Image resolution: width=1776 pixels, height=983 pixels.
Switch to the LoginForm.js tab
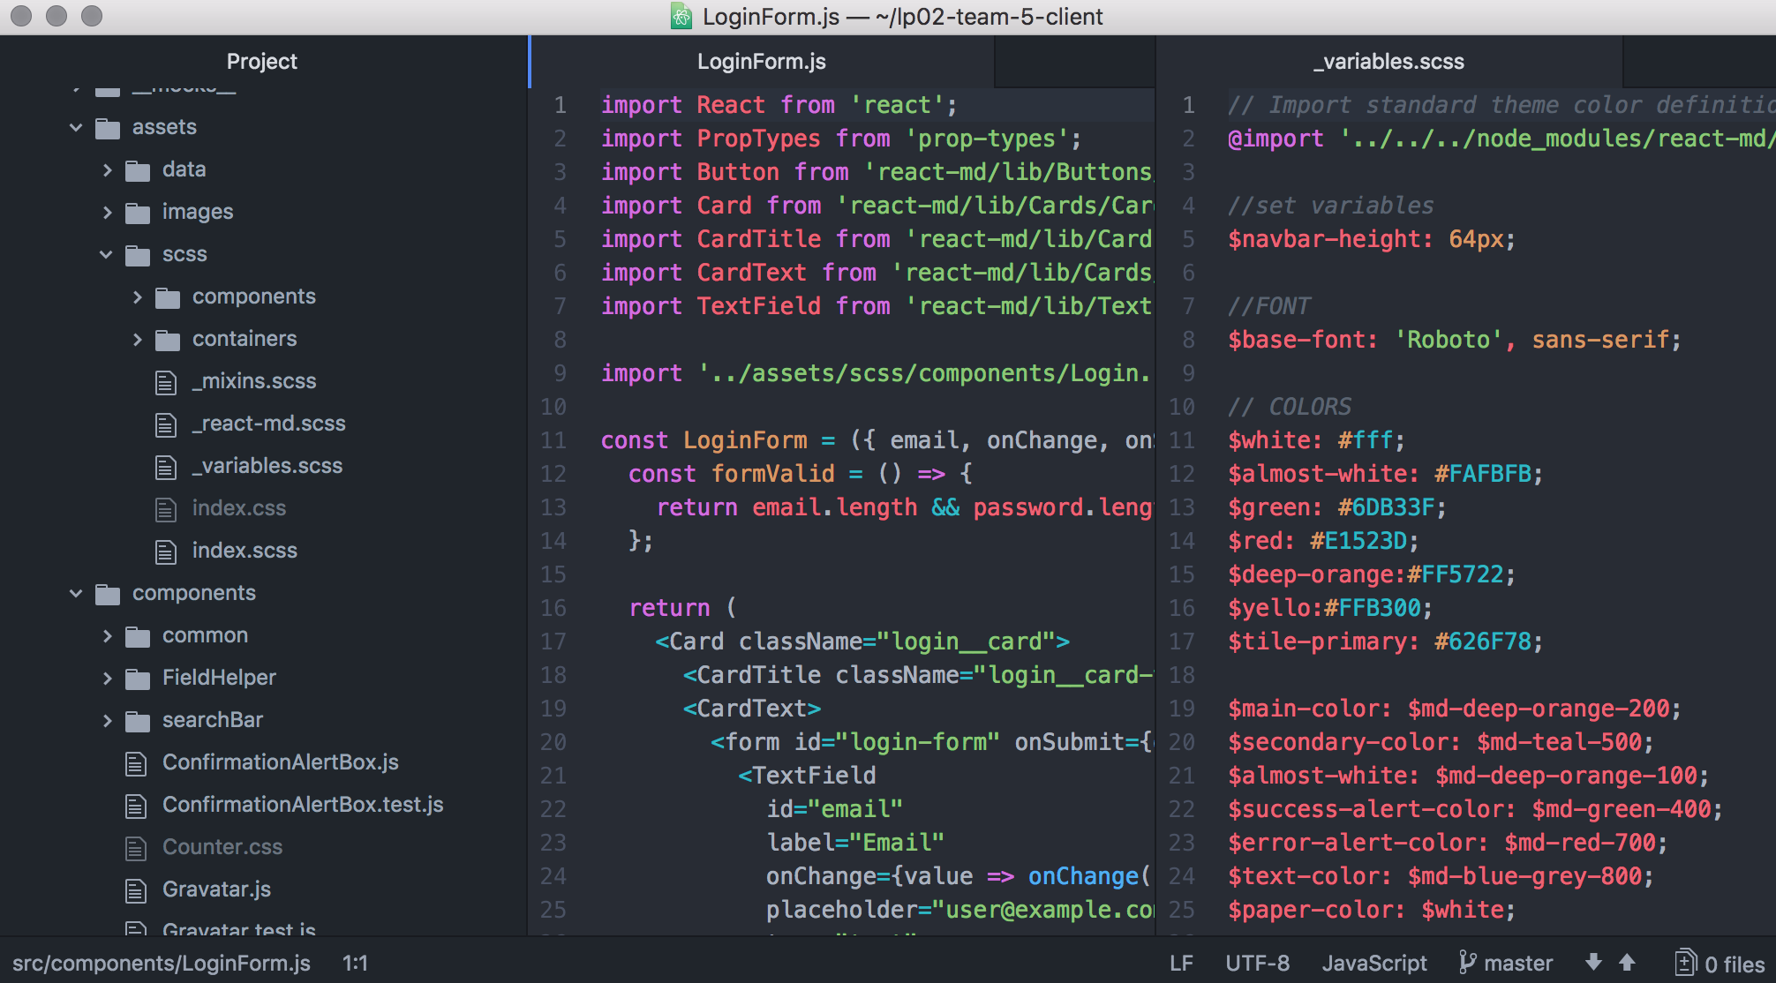(x=762, y=62)
